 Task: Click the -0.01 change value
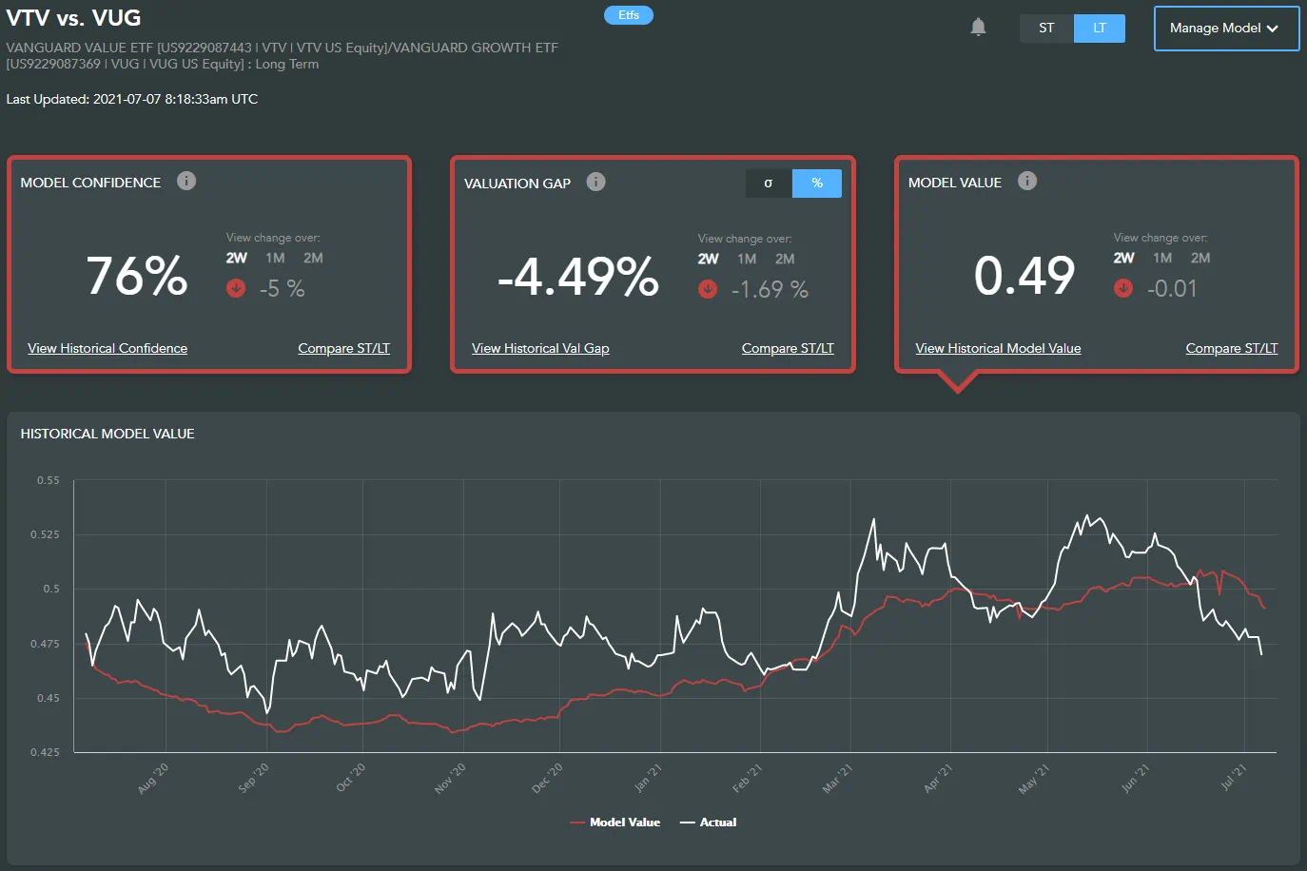coord(1172,288)
